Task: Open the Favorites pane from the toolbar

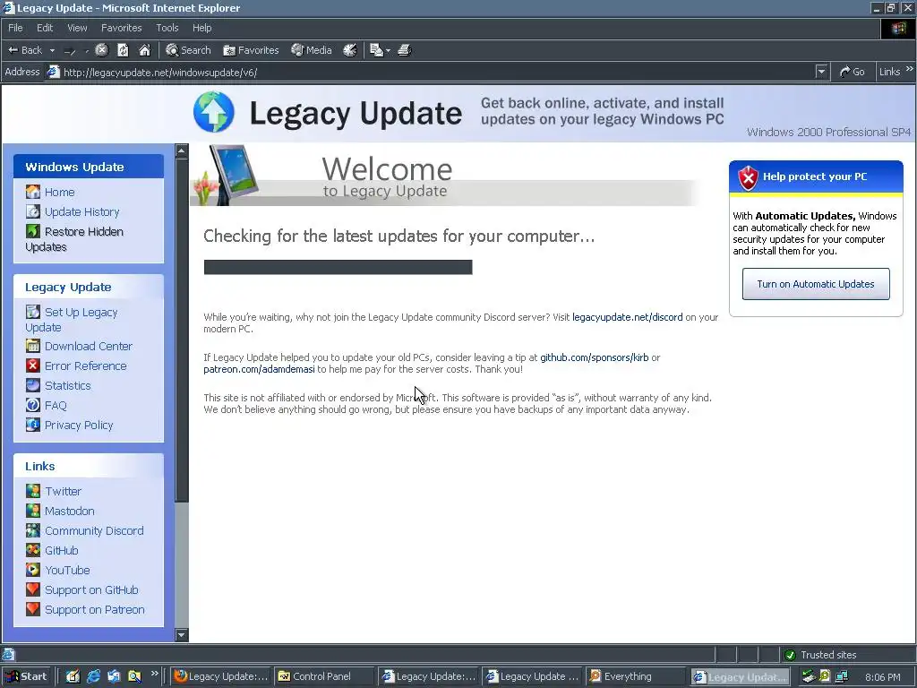Action: coord(251,50)
